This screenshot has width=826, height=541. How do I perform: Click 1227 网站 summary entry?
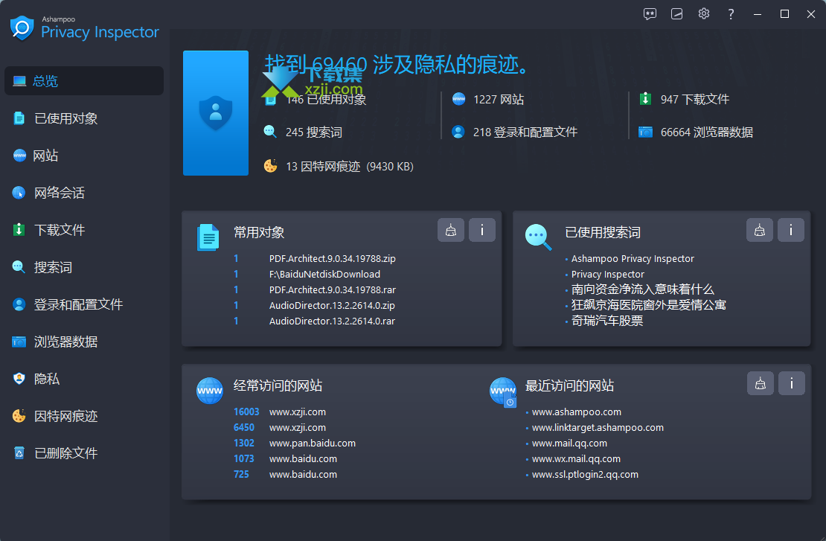(x=499, y=100)
